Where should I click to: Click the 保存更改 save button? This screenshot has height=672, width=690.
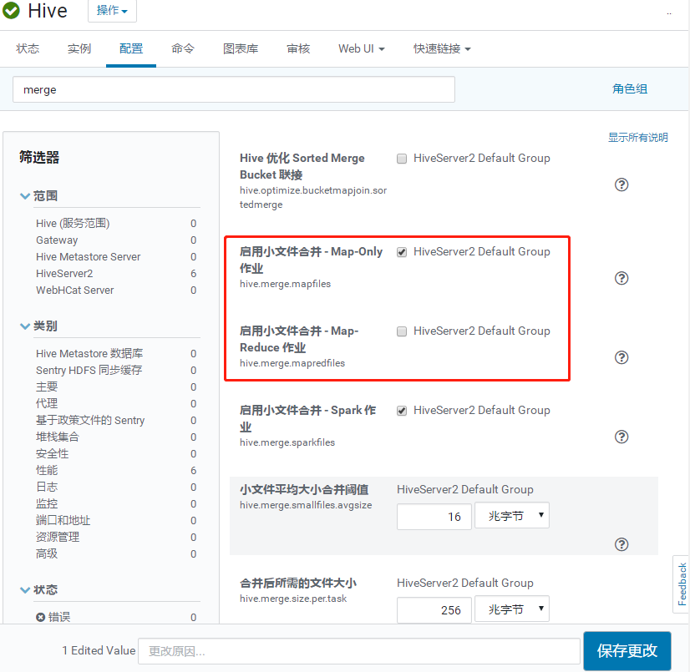(x=627, y=651)
